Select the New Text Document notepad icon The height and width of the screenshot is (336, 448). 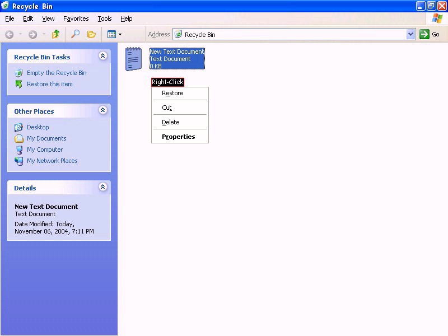point(133,59)
